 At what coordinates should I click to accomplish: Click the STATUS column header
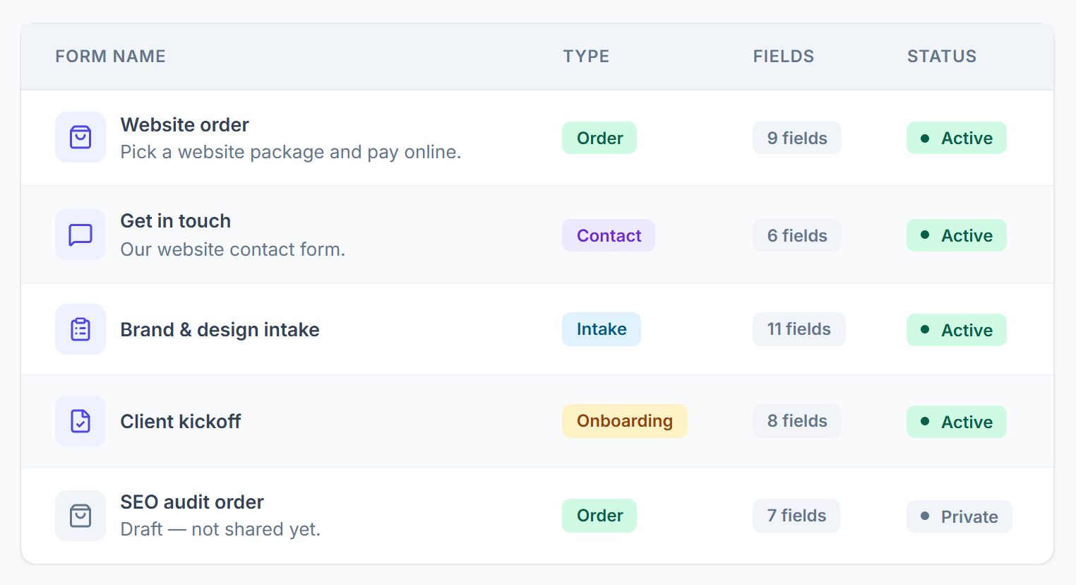click(x=942, y=57)
